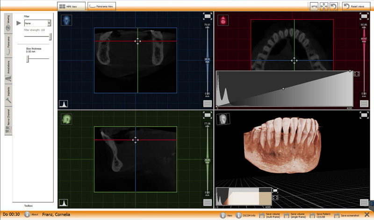
Task: Click the Slice thickness slider handle
Action: 28,58
